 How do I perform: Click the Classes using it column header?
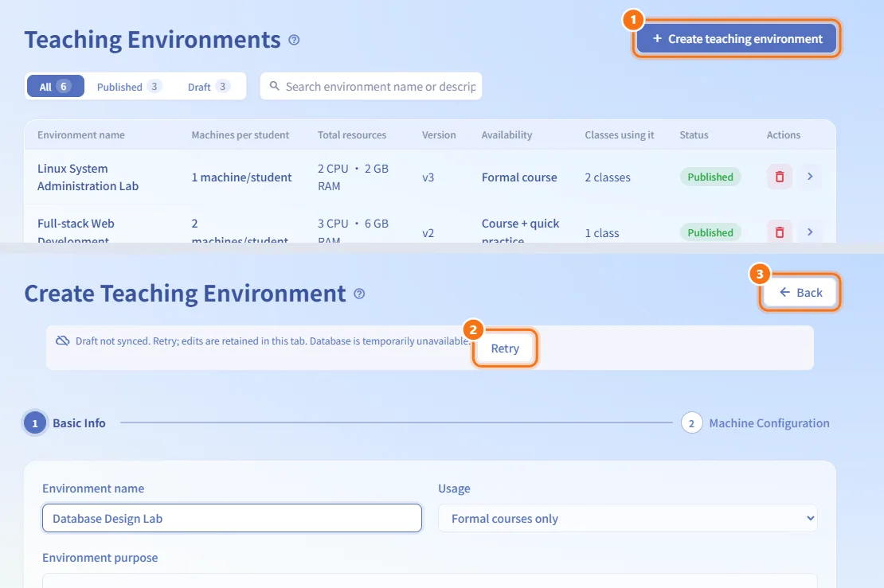[620, 134]
